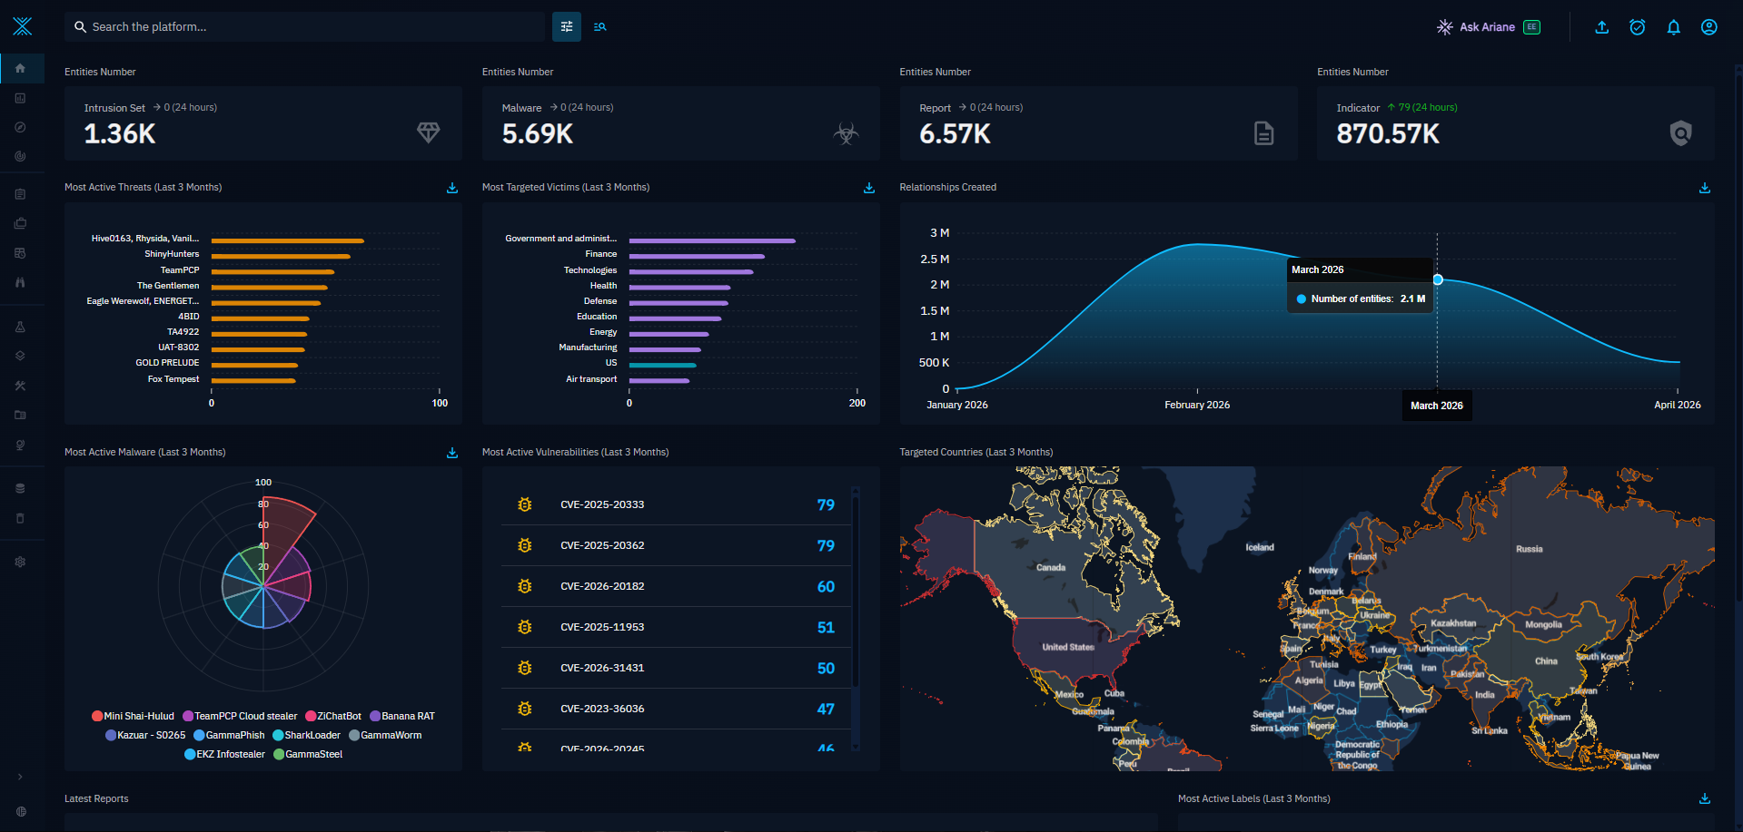Toggle the GammaSteel legend color dot

[x=279, y=754]
